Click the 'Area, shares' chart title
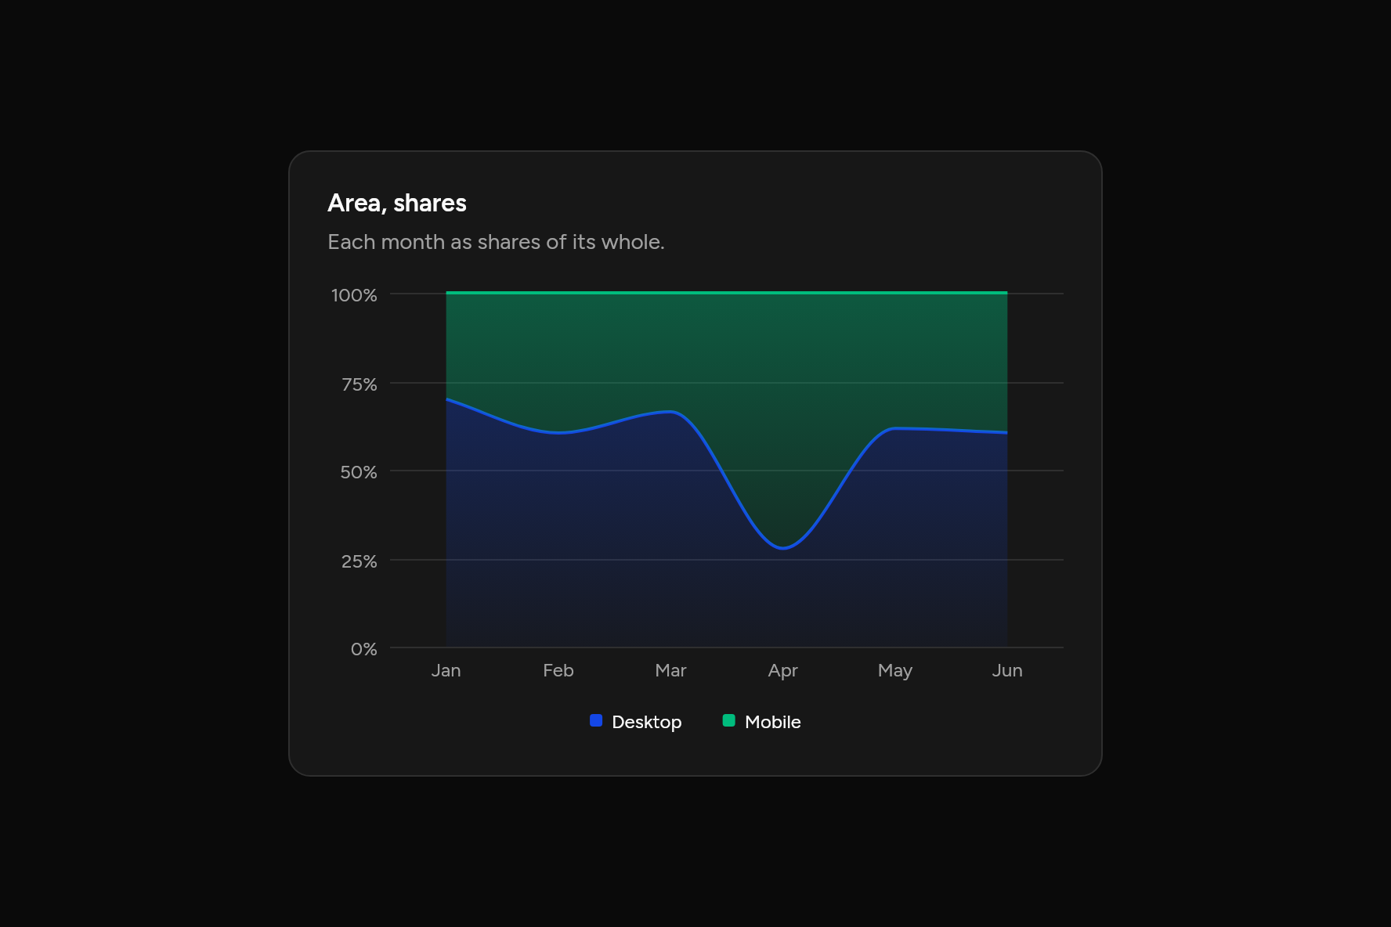1391x927 pixels. coord(397,204)
